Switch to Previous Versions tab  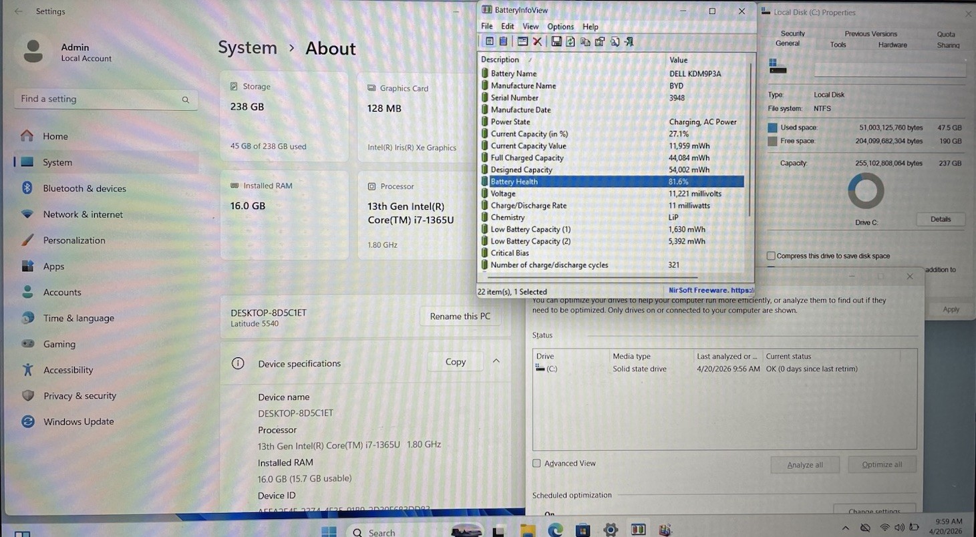[871, 33]
